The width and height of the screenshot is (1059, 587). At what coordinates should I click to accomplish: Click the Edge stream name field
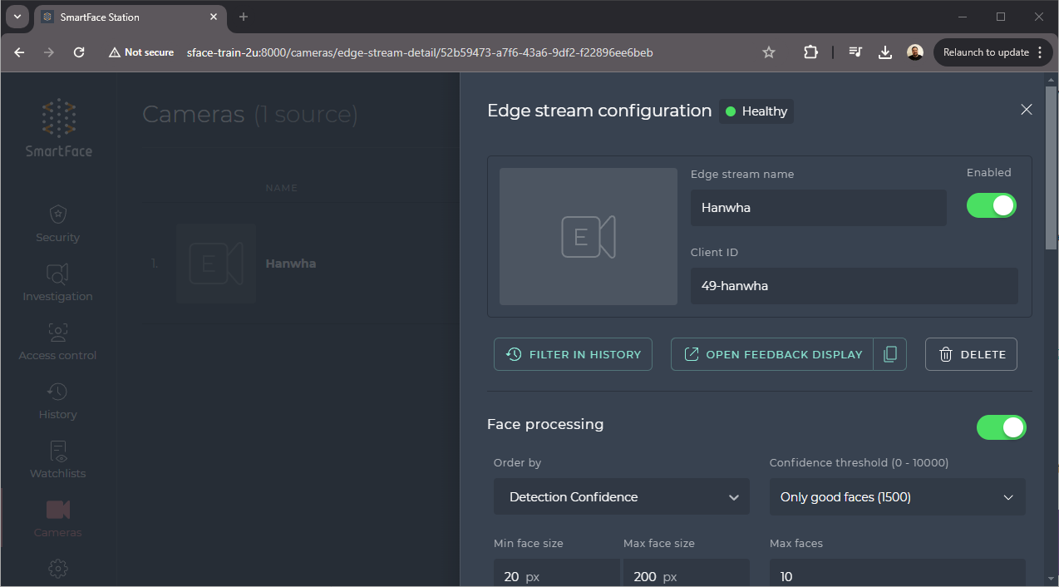point(819,208)
